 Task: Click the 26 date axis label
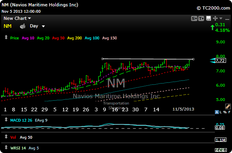(x=86, y=110)
